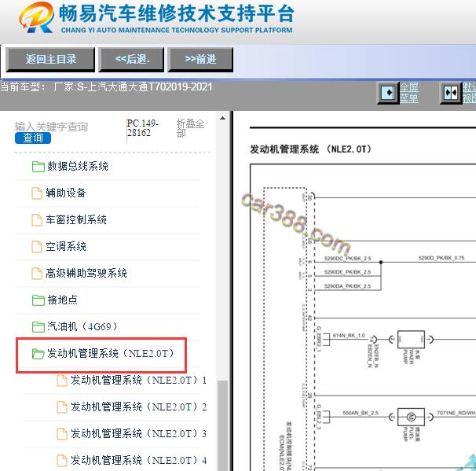
Task: Open 发动机管理系统（NLE2.0T）1 diagram
Action: [x=139, y=380]
